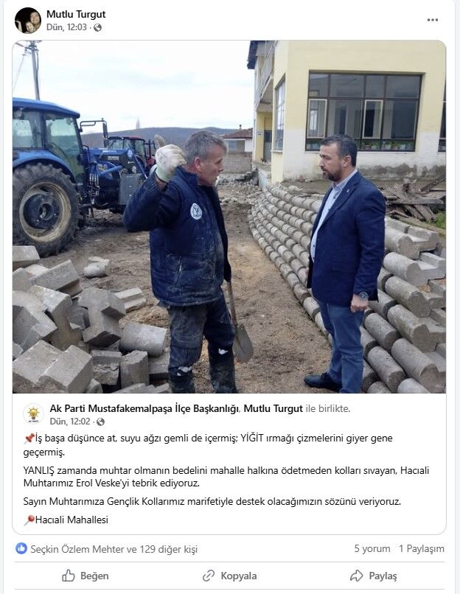The height and width of the screenshot is (594, 460).
Task: Like the post with Beğen button
Action: click(x=86, y=576)
